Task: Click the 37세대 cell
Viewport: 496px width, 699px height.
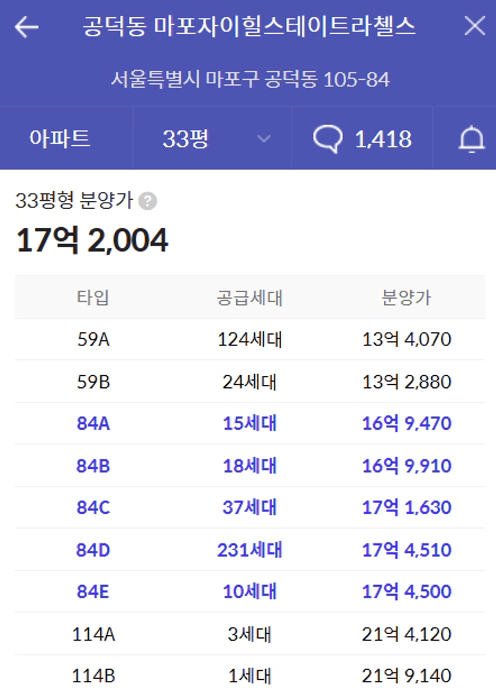Action: tap(249, 507)
